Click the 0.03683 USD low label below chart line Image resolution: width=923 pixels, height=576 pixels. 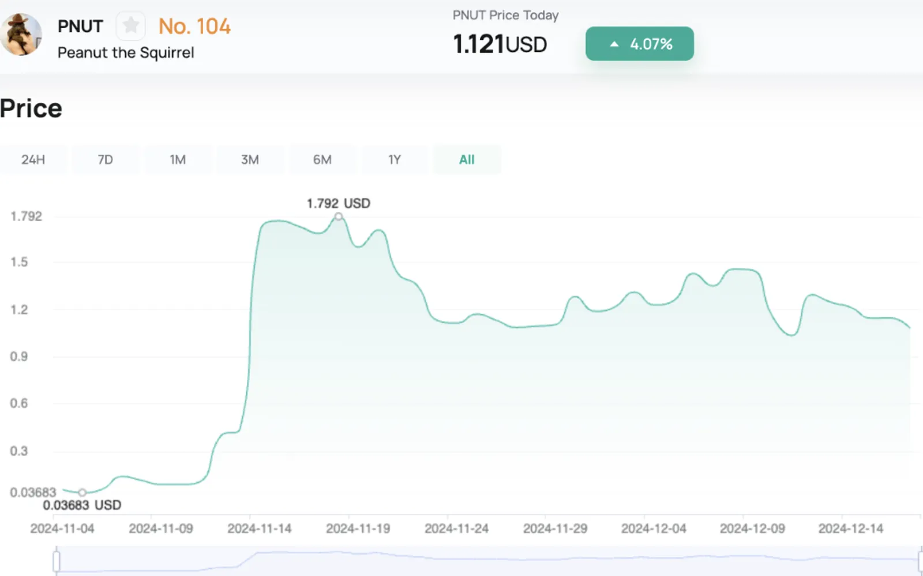82,505
